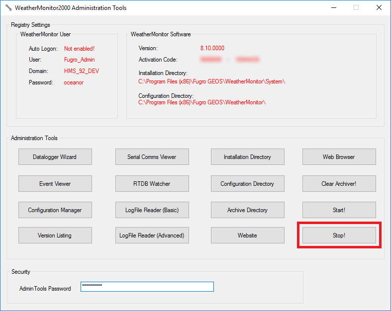The image size is (391, 311).
Task: Open the Event Viewer
Action: 55,183
